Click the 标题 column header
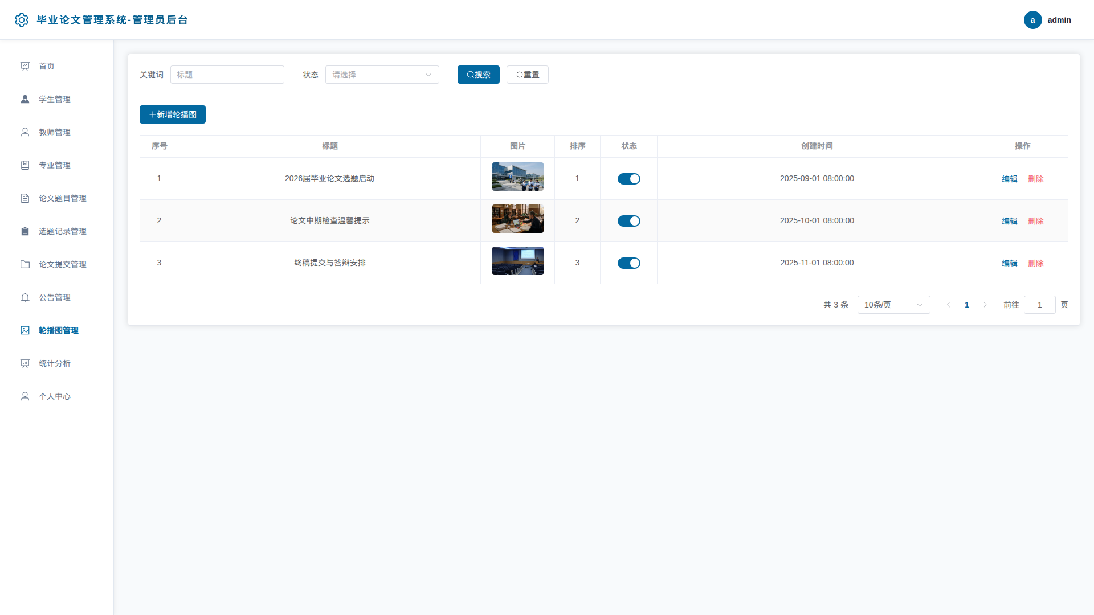Viewport: 1094px width, 615px height. [x=329, y=146]
